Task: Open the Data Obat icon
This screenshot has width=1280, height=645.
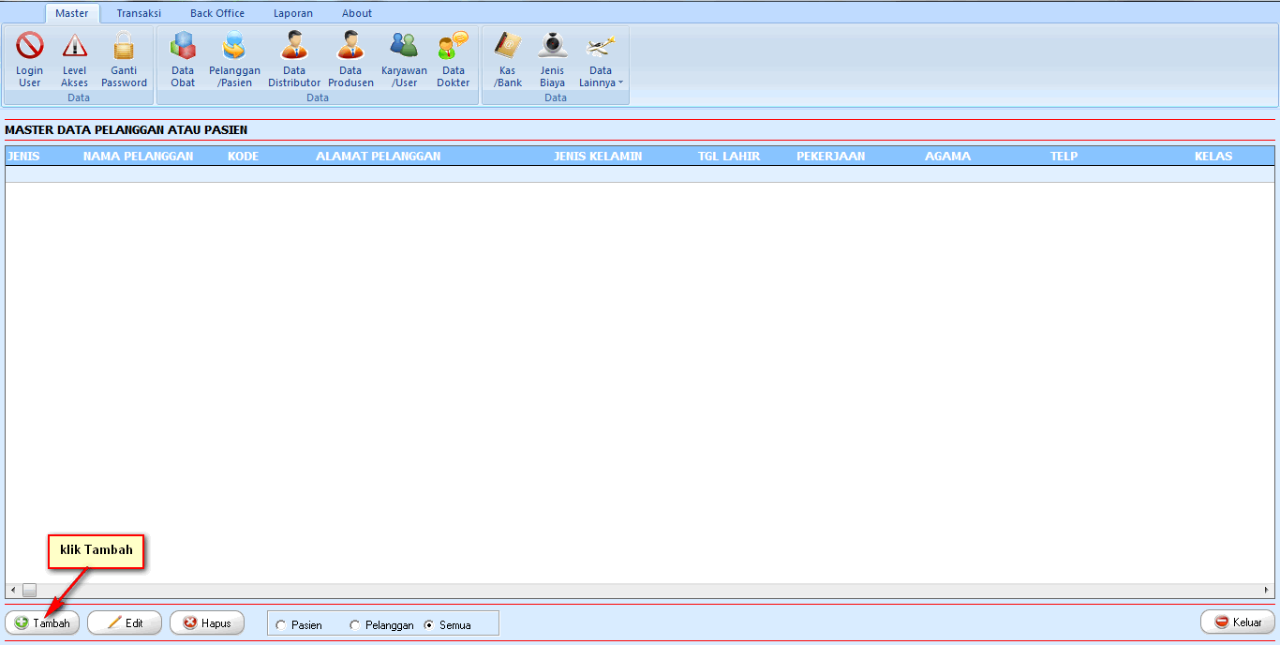Action: [x=183, y=47]
